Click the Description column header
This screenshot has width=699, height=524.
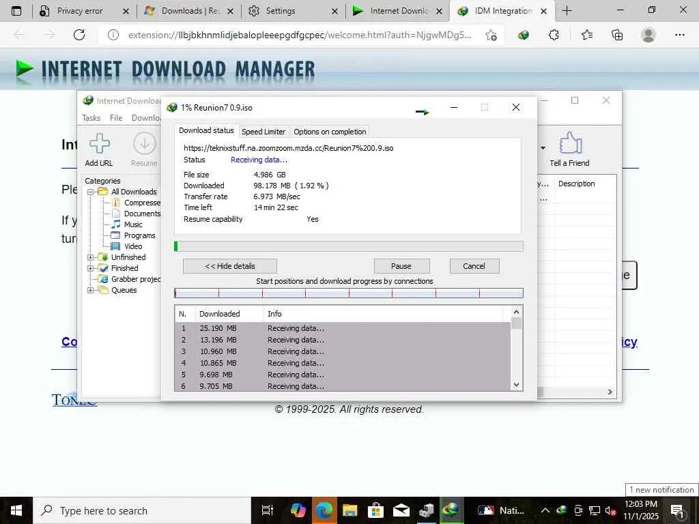(576, 184)
